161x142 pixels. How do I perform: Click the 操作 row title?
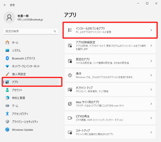[79, 74]
